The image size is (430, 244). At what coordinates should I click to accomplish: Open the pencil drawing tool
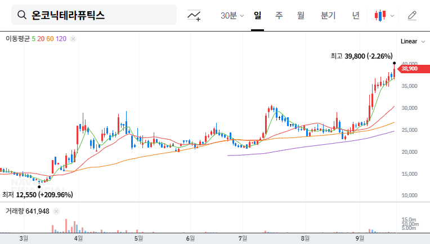pyautogui.click(x=412, y=15)
